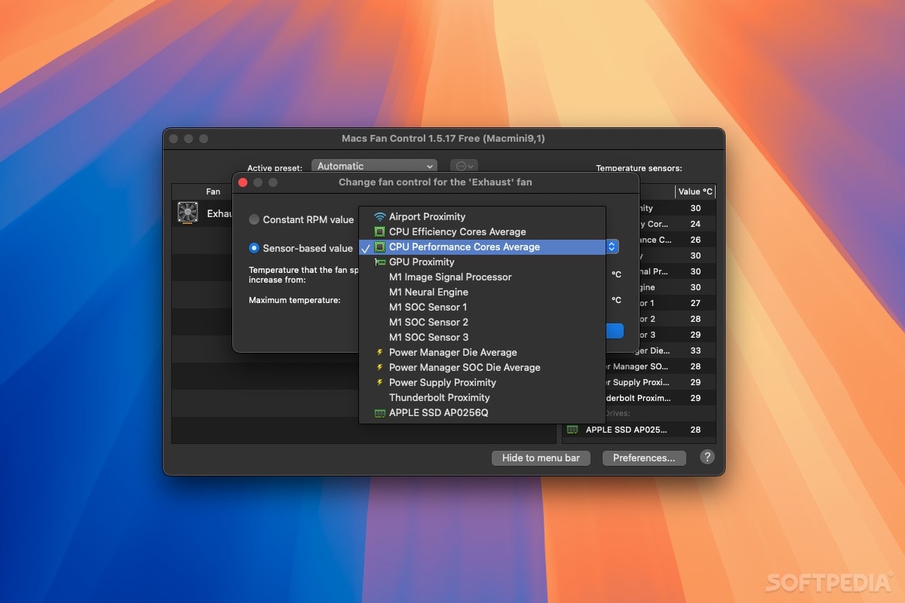The width and height of the screenshot is (905, 603).
Task: Click the Active preset: label
Action: pyautogui.click(x=275, y=168)
